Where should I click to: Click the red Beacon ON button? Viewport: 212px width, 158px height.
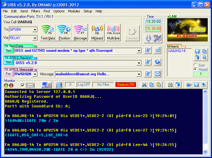(126, 85)
